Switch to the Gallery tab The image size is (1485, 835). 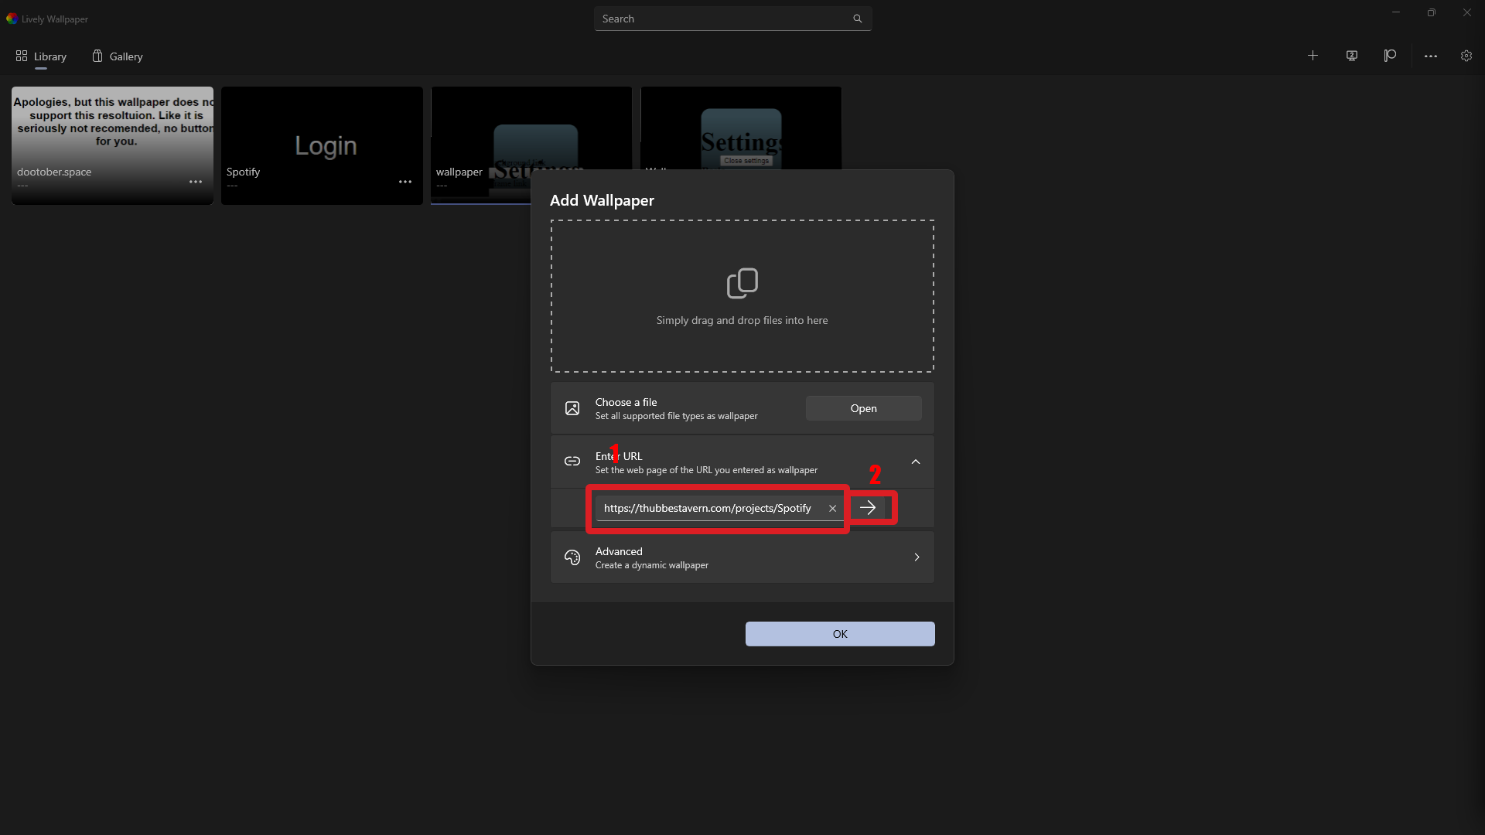point(117,56)
